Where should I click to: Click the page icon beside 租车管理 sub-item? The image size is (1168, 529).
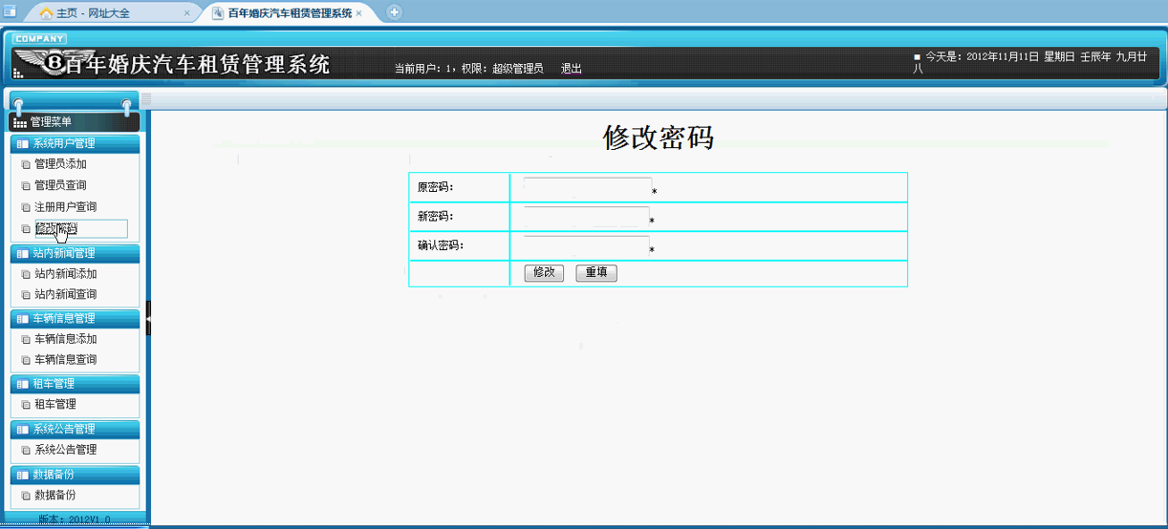coord(26,405)
